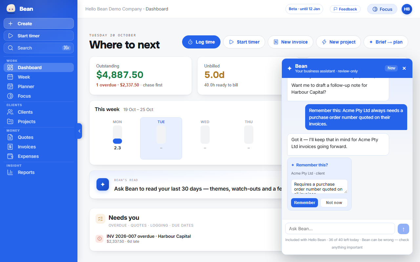The width and height of the screenshot is (420, 262).
Task: Select the TUE day column
Action: pyautogui.click(x=161, y=138)
